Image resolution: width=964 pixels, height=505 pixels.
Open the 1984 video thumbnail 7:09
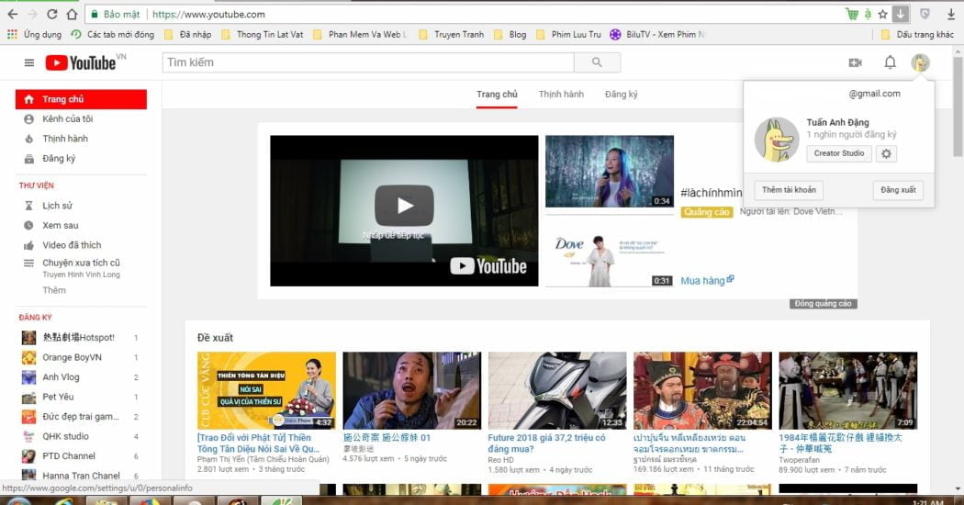pos(847,390)
